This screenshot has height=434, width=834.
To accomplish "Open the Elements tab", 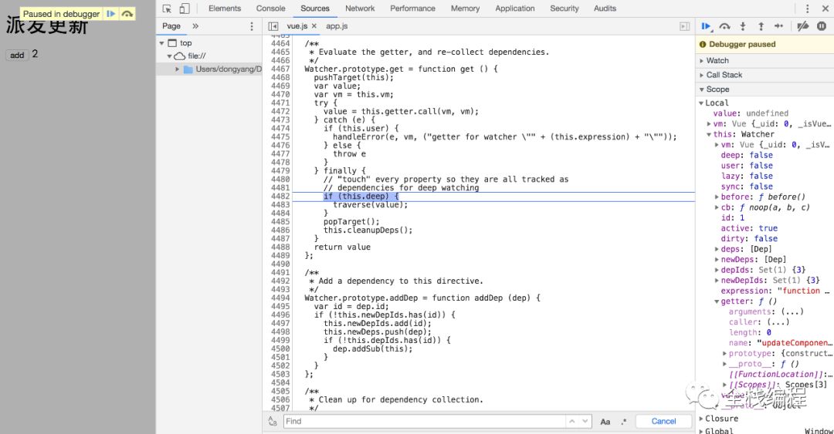I will tap(225, 8).
